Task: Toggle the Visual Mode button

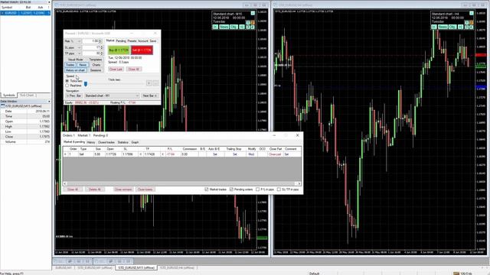Action: point(75,60)
